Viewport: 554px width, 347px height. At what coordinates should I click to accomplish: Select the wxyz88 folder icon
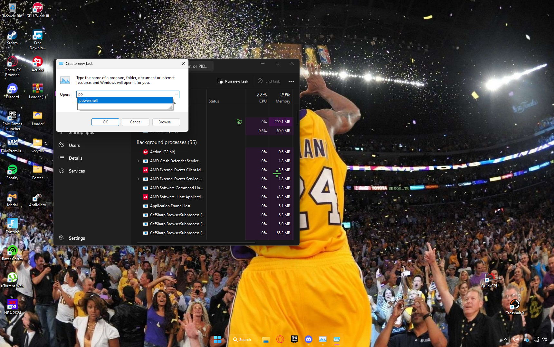[37, 145]
